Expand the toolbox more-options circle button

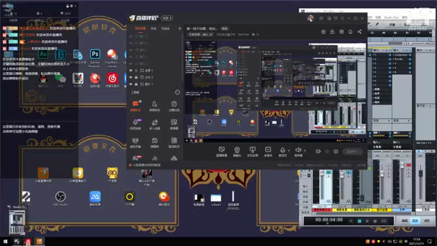click(178, 92)
